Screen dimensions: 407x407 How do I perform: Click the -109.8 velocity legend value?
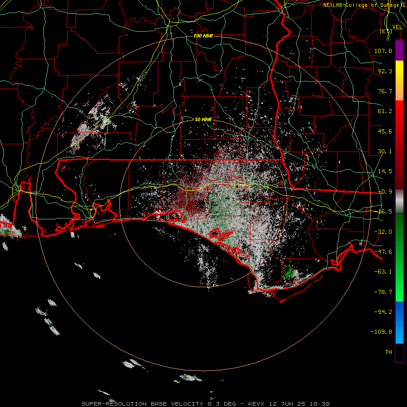[x=381, y=332]
